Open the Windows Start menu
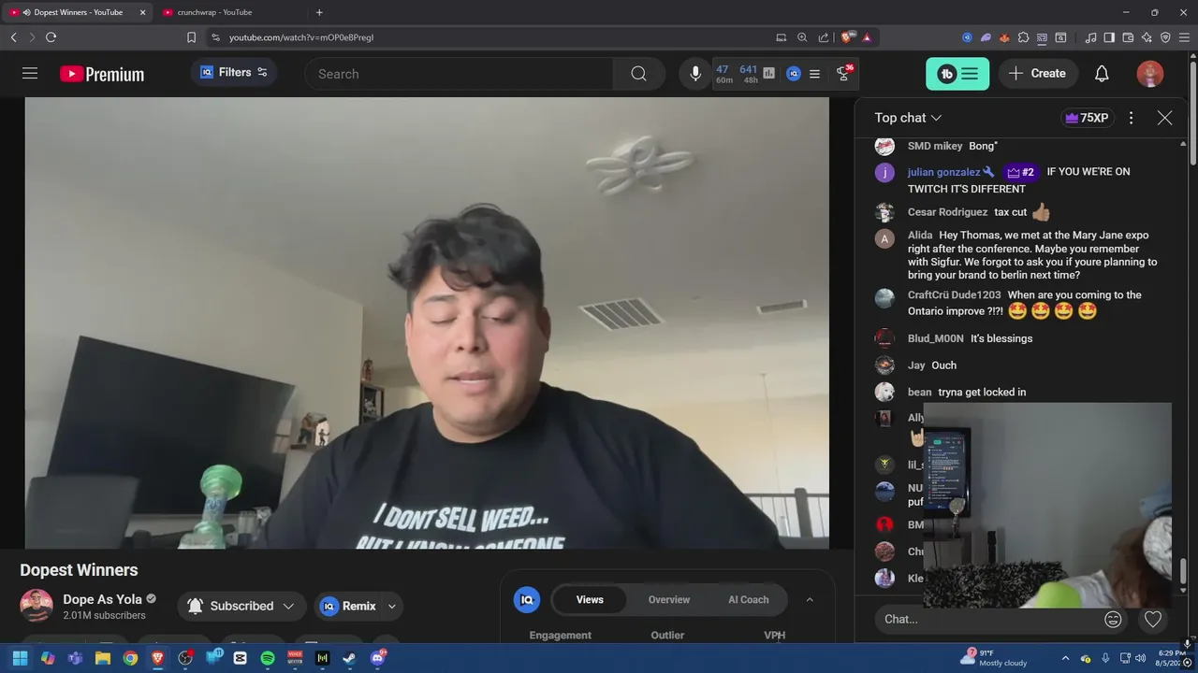This screenshot has width=1198, height=673. (20, 658)
